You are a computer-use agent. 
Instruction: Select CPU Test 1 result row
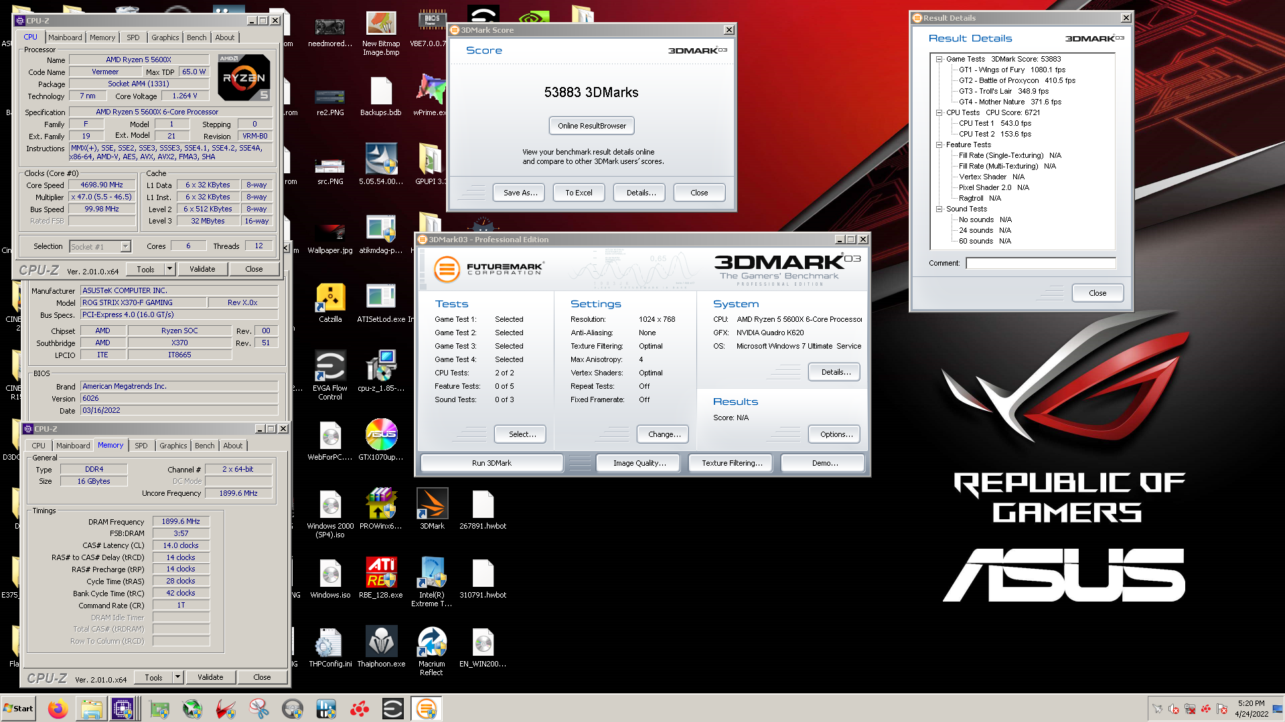pos(994,123)
